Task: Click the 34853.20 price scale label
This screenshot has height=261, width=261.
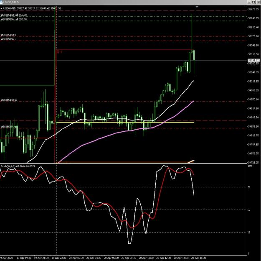Action: pos(253,126)
